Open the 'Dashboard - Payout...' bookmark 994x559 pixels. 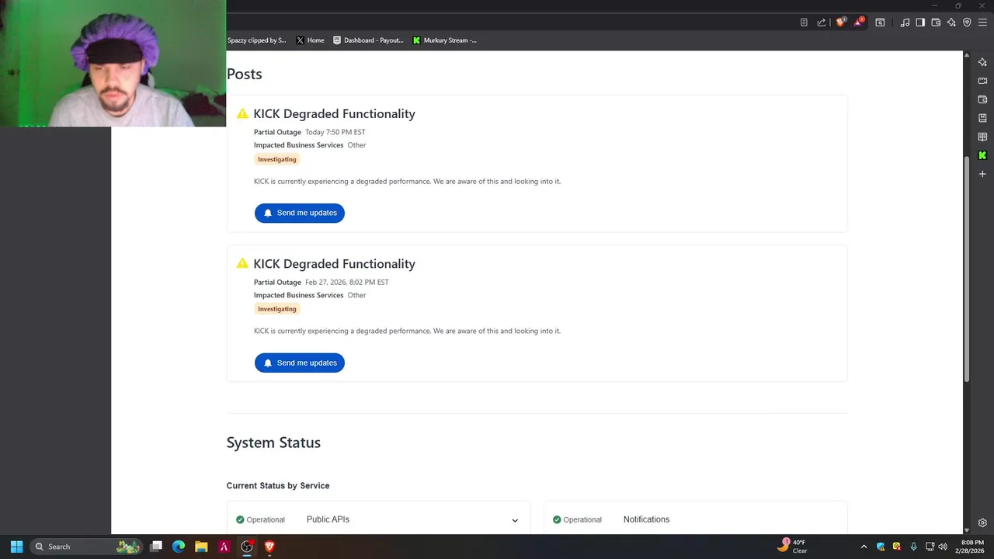(x=368, y=40)
